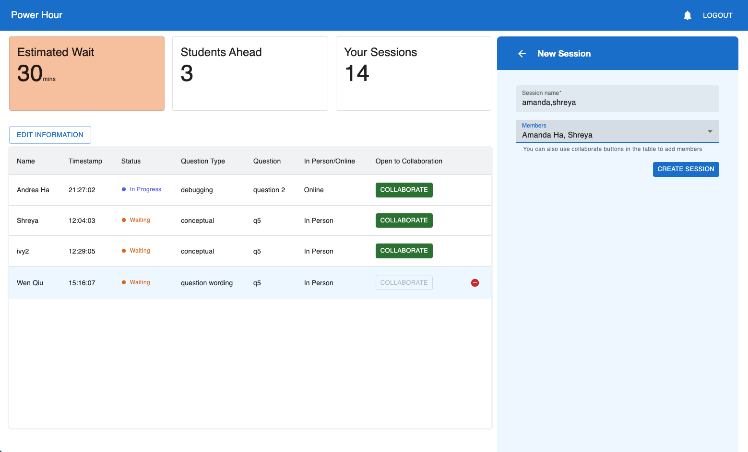Click LOGOUT in the header

pos(717,15)
